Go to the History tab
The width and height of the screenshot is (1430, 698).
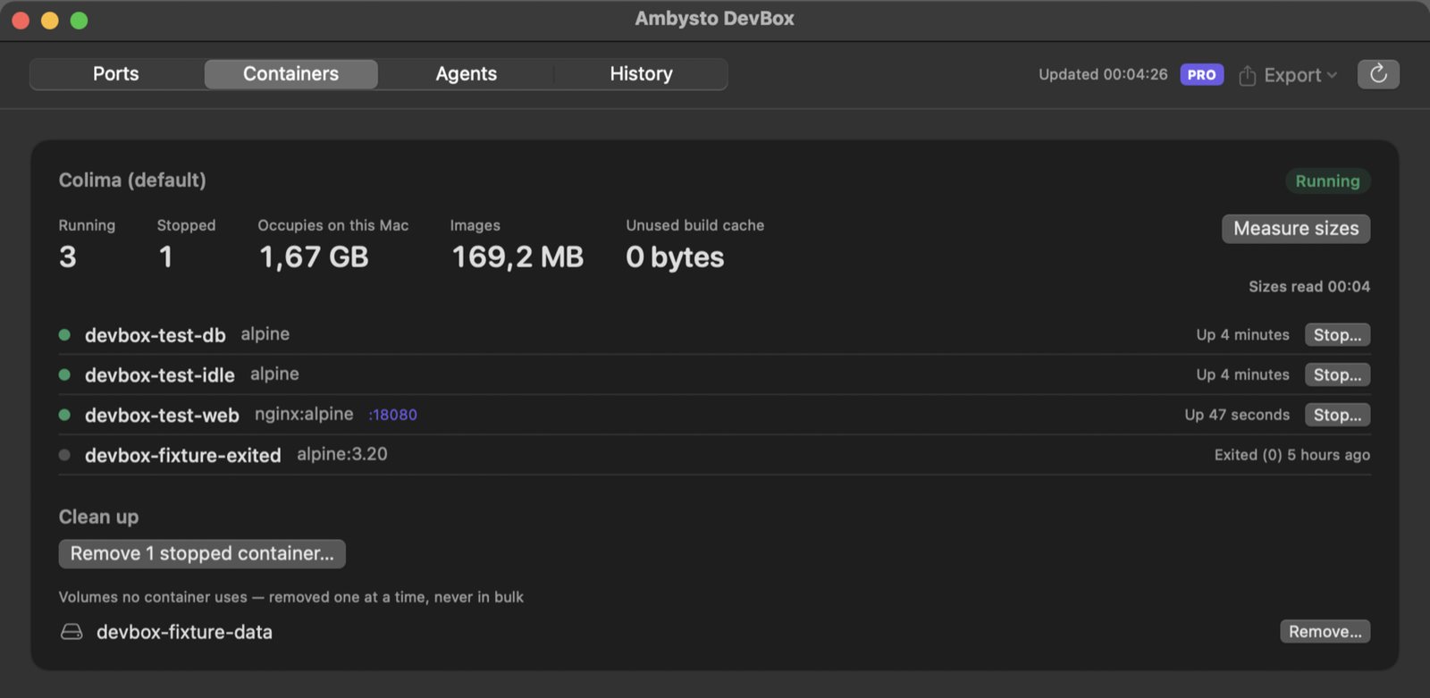point(641,74)
